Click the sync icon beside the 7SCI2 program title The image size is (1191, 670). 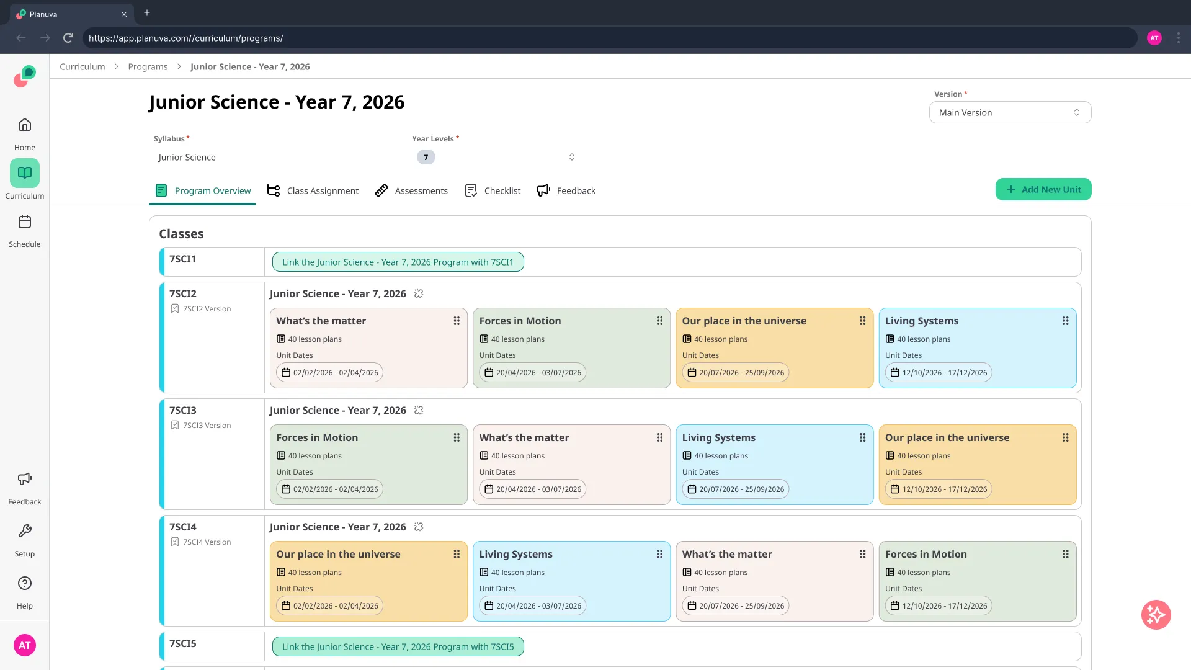[x=418, y=293]
